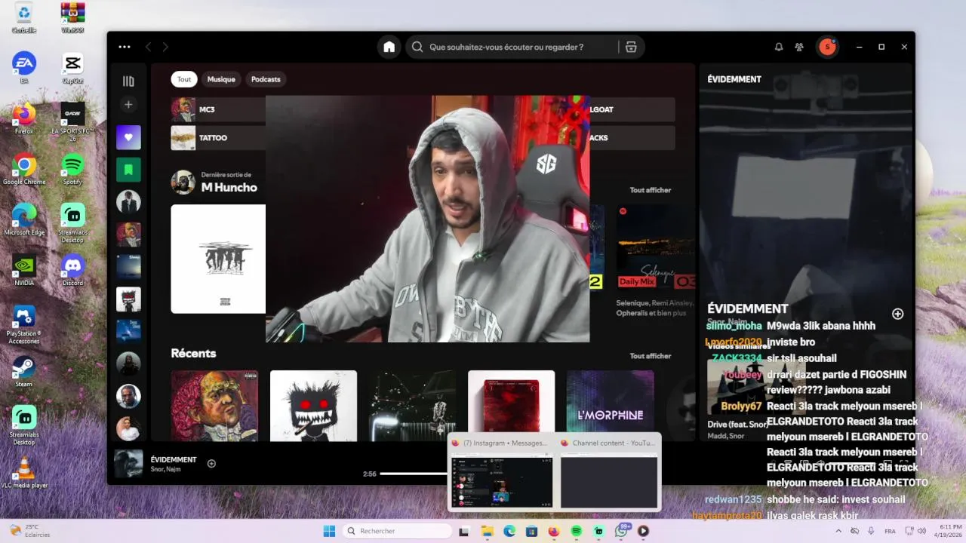
Task: Open CapCut desktop shortcut
Action: click(72, 68)
